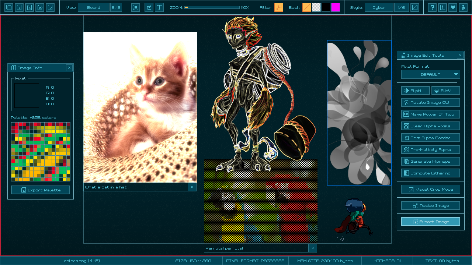472x265 pixels.
Task: Select the checkered transparent background swatch
Action: (x=316, y=7)
